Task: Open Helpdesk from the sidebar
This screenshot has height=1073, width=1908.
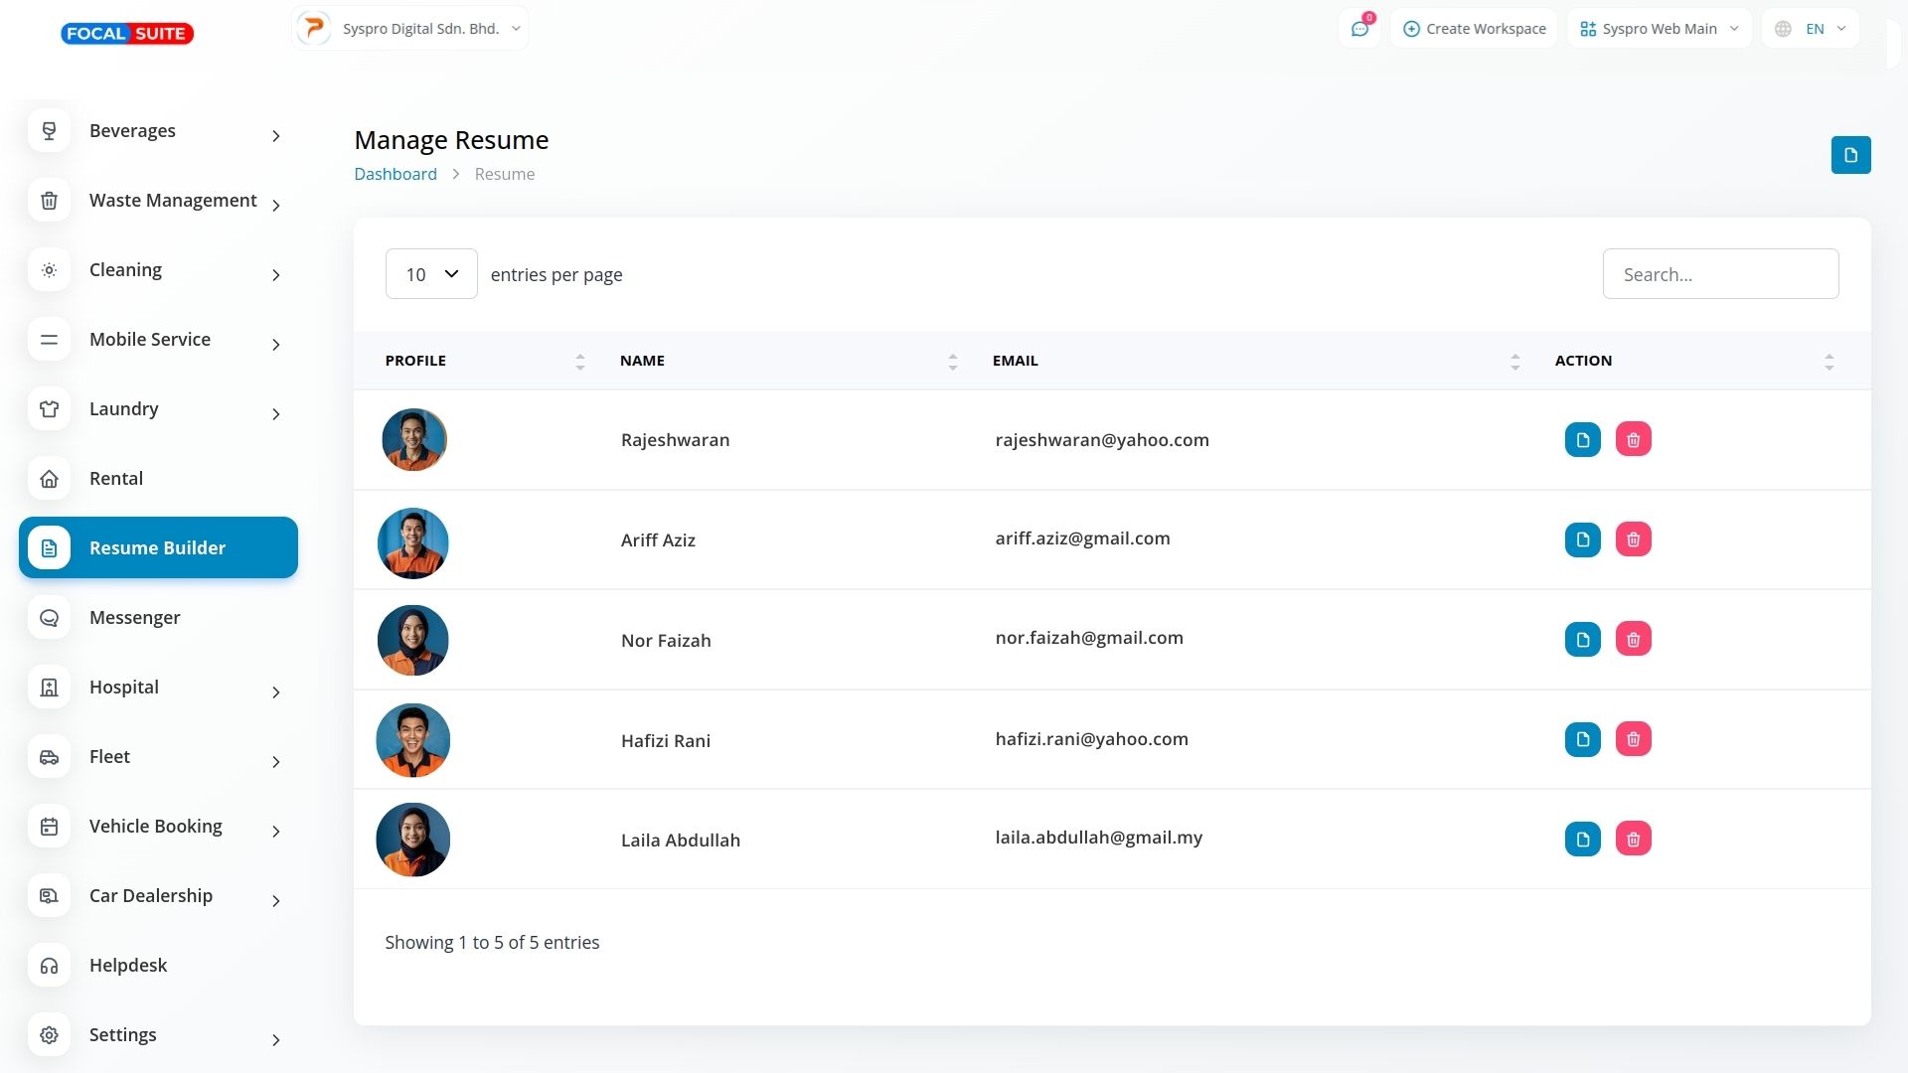Action: click(127, 965)
